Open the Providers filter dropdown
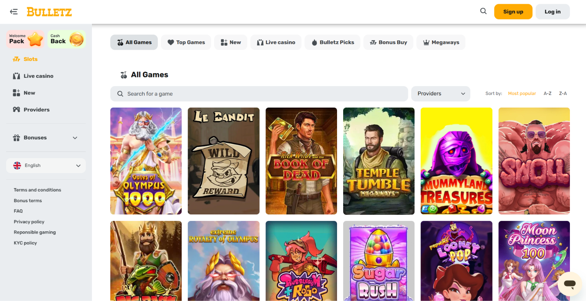Screen dimensions: 586x301 (x=441, y=93)
